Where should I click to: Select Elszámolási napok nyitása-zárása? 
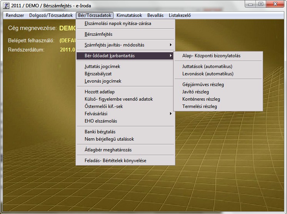point(118,23)
